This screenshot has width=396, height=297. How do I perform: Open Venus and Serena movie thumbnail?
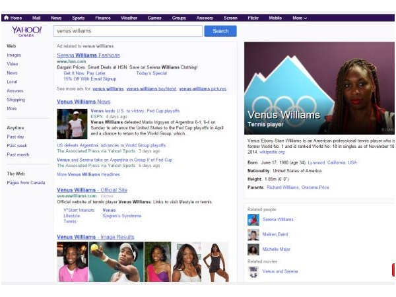[253, 272]
